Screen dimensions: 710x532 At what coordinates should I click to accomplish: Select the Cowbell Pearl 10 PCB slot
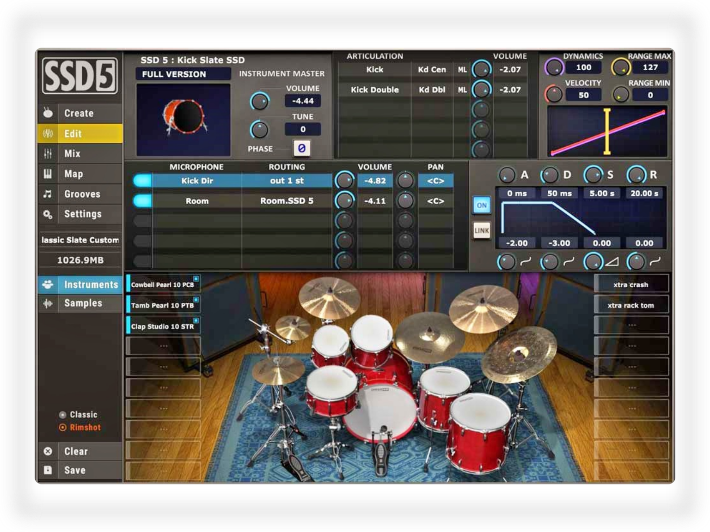(x=163, y=285)
